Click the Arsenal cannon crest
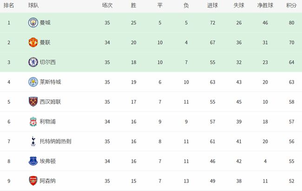Screen dimensions: 302x191 tap(33, 181)
